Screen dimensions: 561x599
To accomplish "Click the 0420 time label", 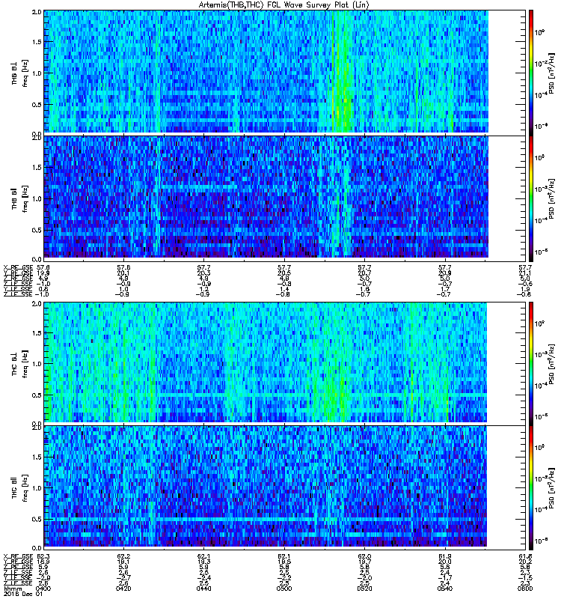I will [x=123, y=589].
